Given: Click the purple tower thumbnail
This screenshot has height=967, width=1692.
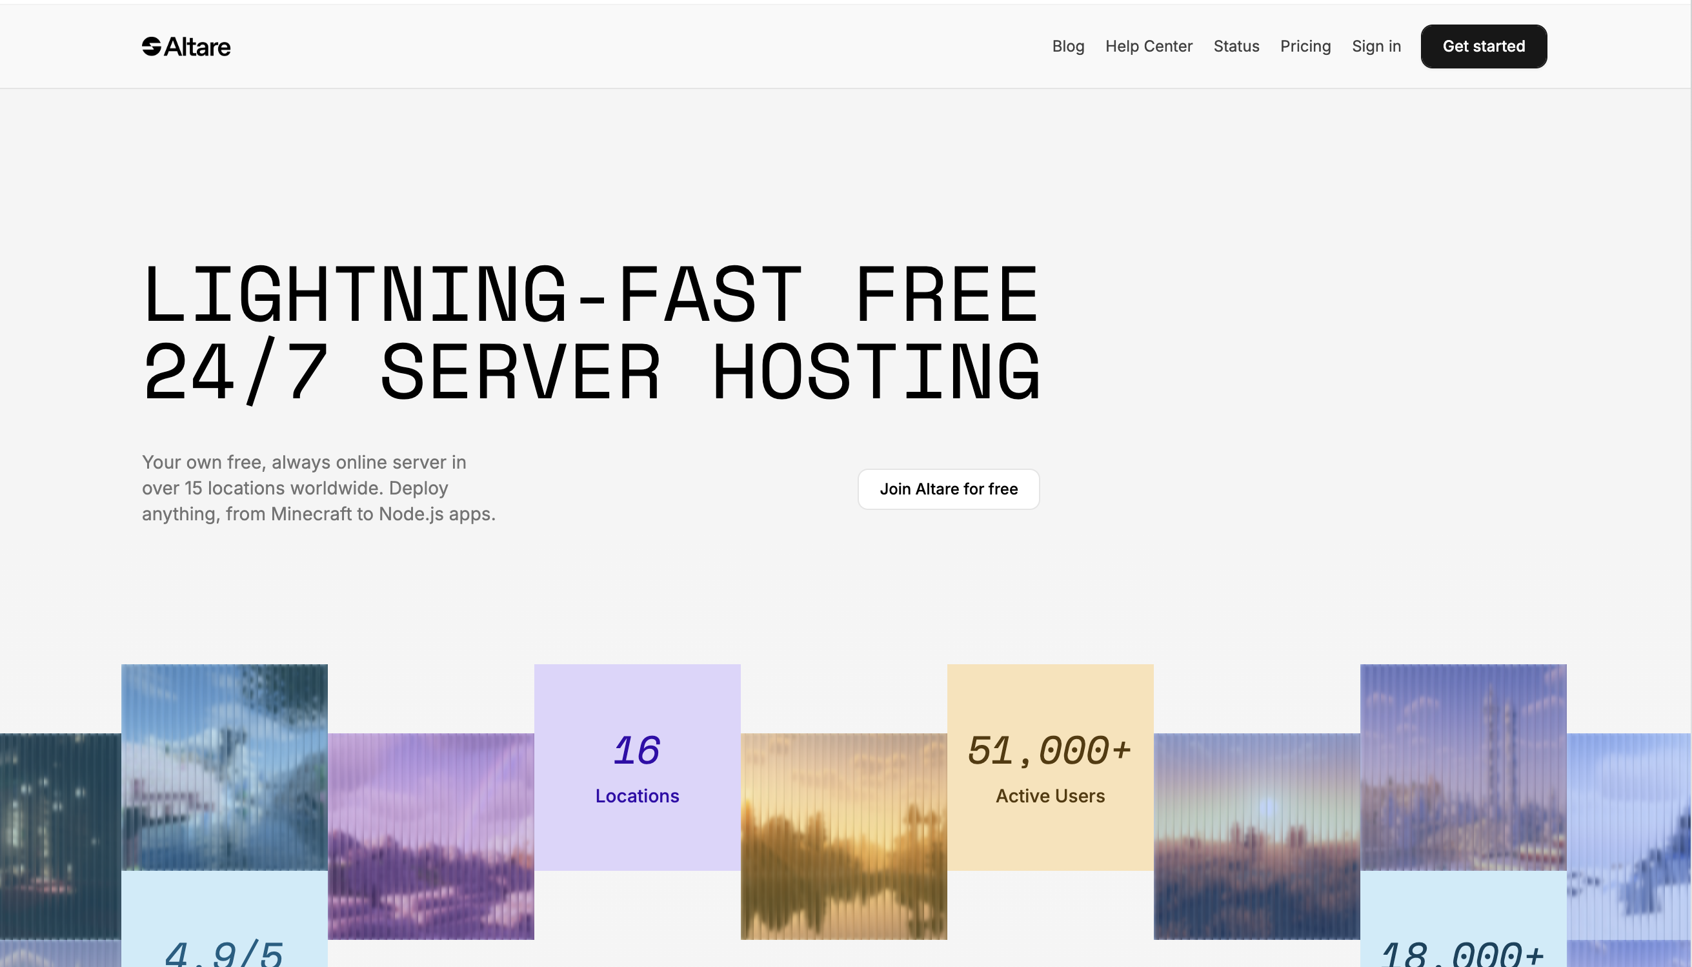Looking at the screenshot, I should 1462,767.
